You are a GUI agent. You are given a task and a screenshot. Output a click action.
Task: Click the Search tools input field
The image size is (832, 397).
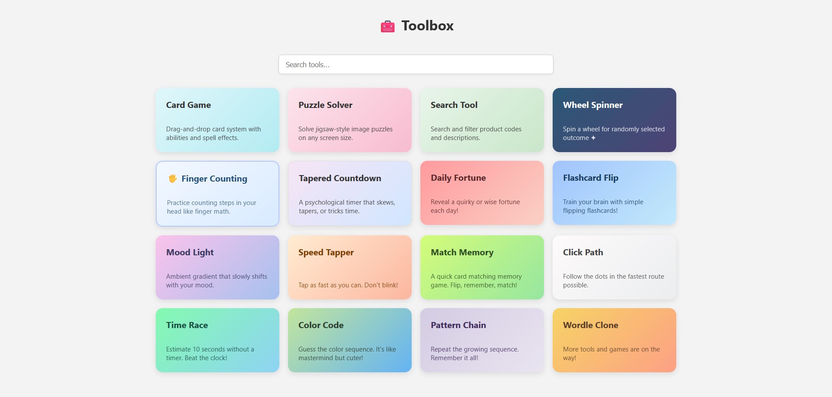(x=416, y=64)
